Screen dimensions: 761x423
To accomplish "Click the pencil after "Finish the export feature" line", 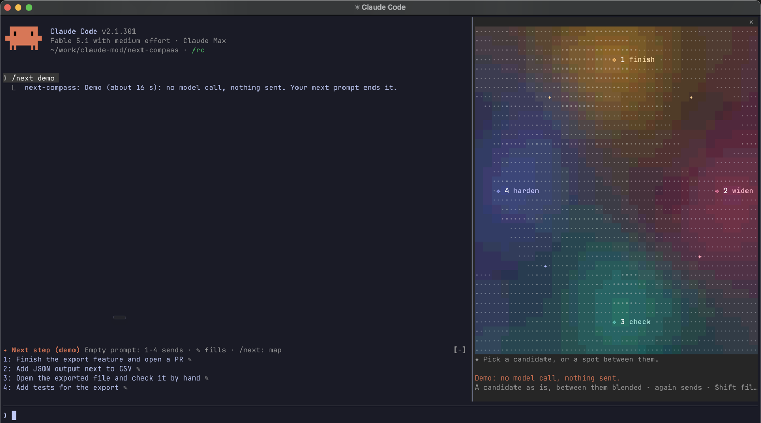I will (x=190, y=360).
